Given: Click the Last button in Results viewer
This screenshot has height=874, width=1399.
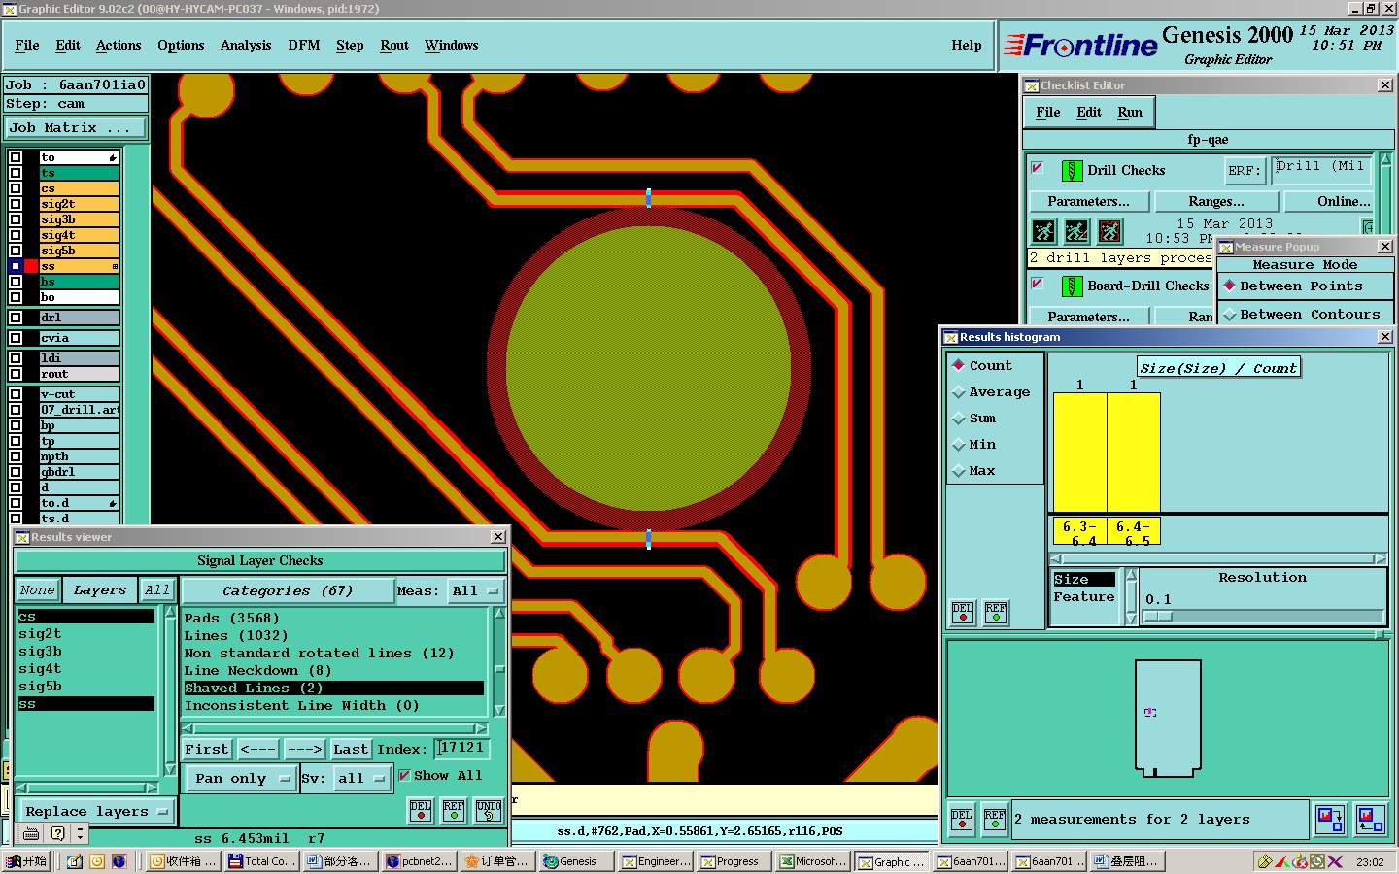Looking at the screenshot, I should (x=351, y=749).
